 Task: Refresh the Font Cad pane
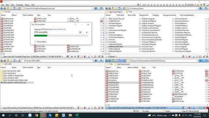click(19, 8)
